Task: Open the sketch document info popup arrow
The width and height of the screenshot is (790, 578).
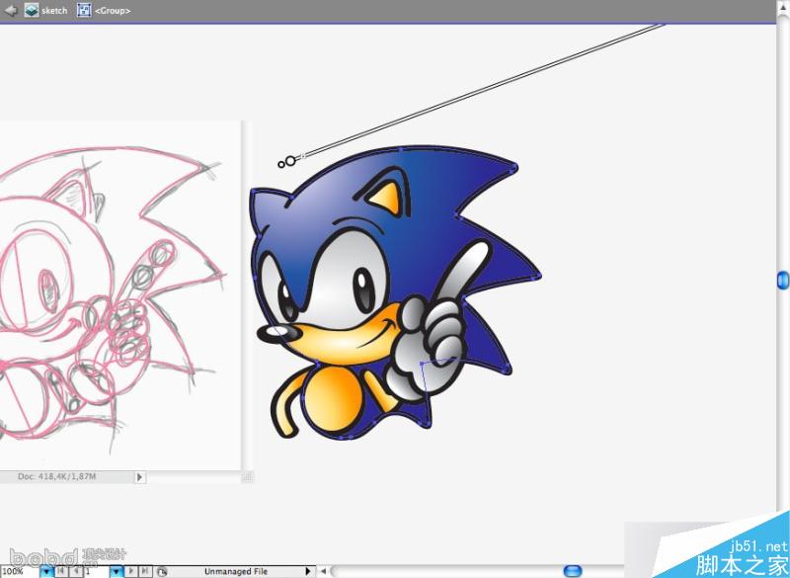Action: (139, 476)
